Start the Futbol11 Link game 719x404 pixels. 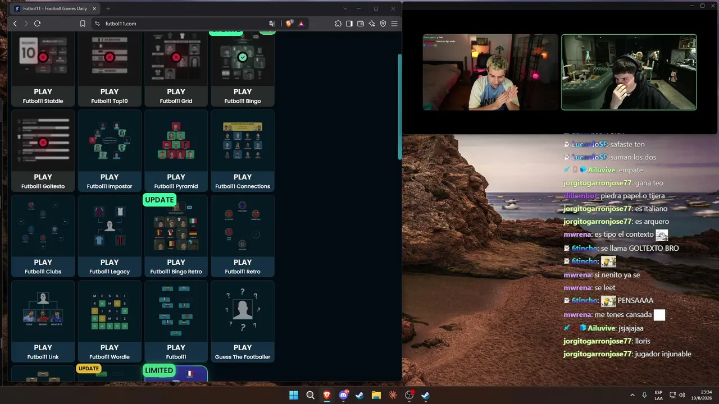pyautogui.click(x=43, y=321)
